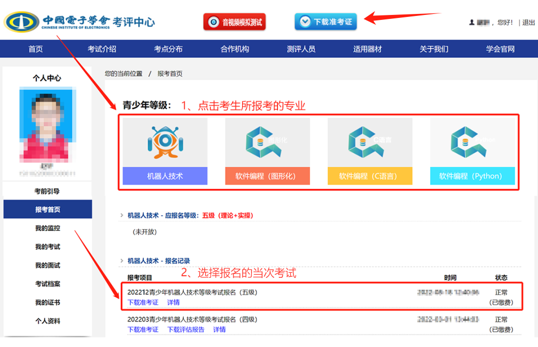Open 个人资料 in sidebar
The height and width of the screenshot is (347, 538).
click(x=48, y=321)
